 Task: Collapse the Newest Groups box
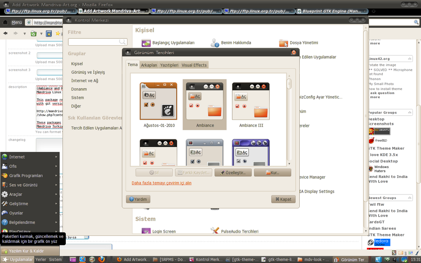coord(410,198)
